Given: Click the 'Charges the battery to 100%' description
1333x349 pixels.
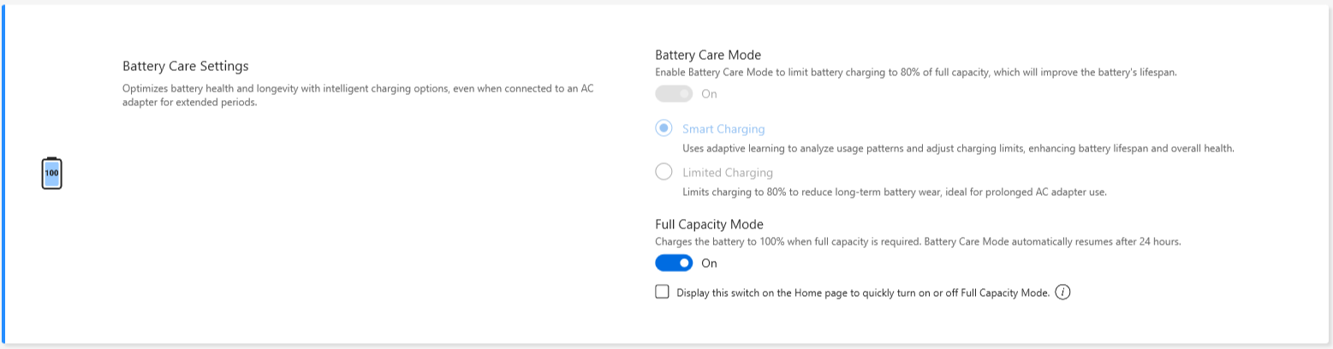Looking at the screenshot, I should (x=918, y=242).
